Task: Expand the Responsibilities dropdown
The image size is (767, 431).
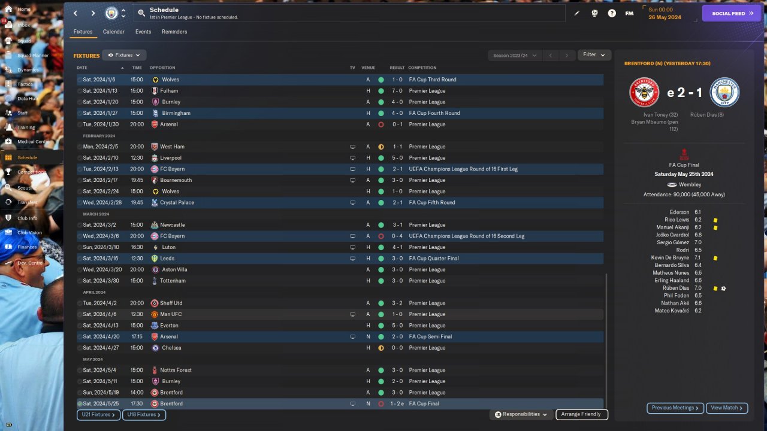Action: tap(521, 414)
